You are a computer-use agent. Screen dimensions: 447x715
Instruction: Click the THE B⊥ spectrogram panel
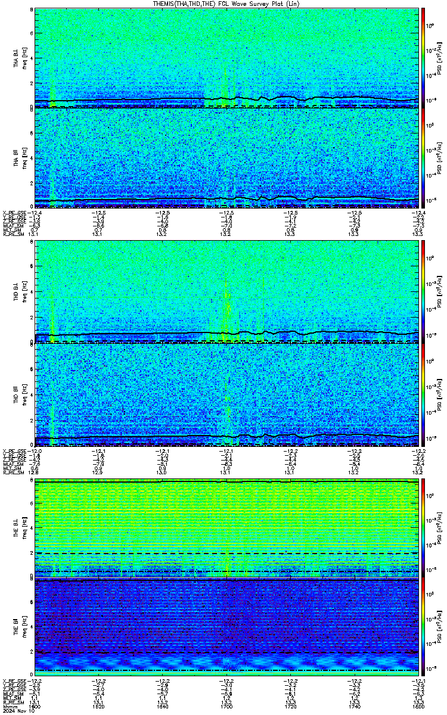coord(226,528)
